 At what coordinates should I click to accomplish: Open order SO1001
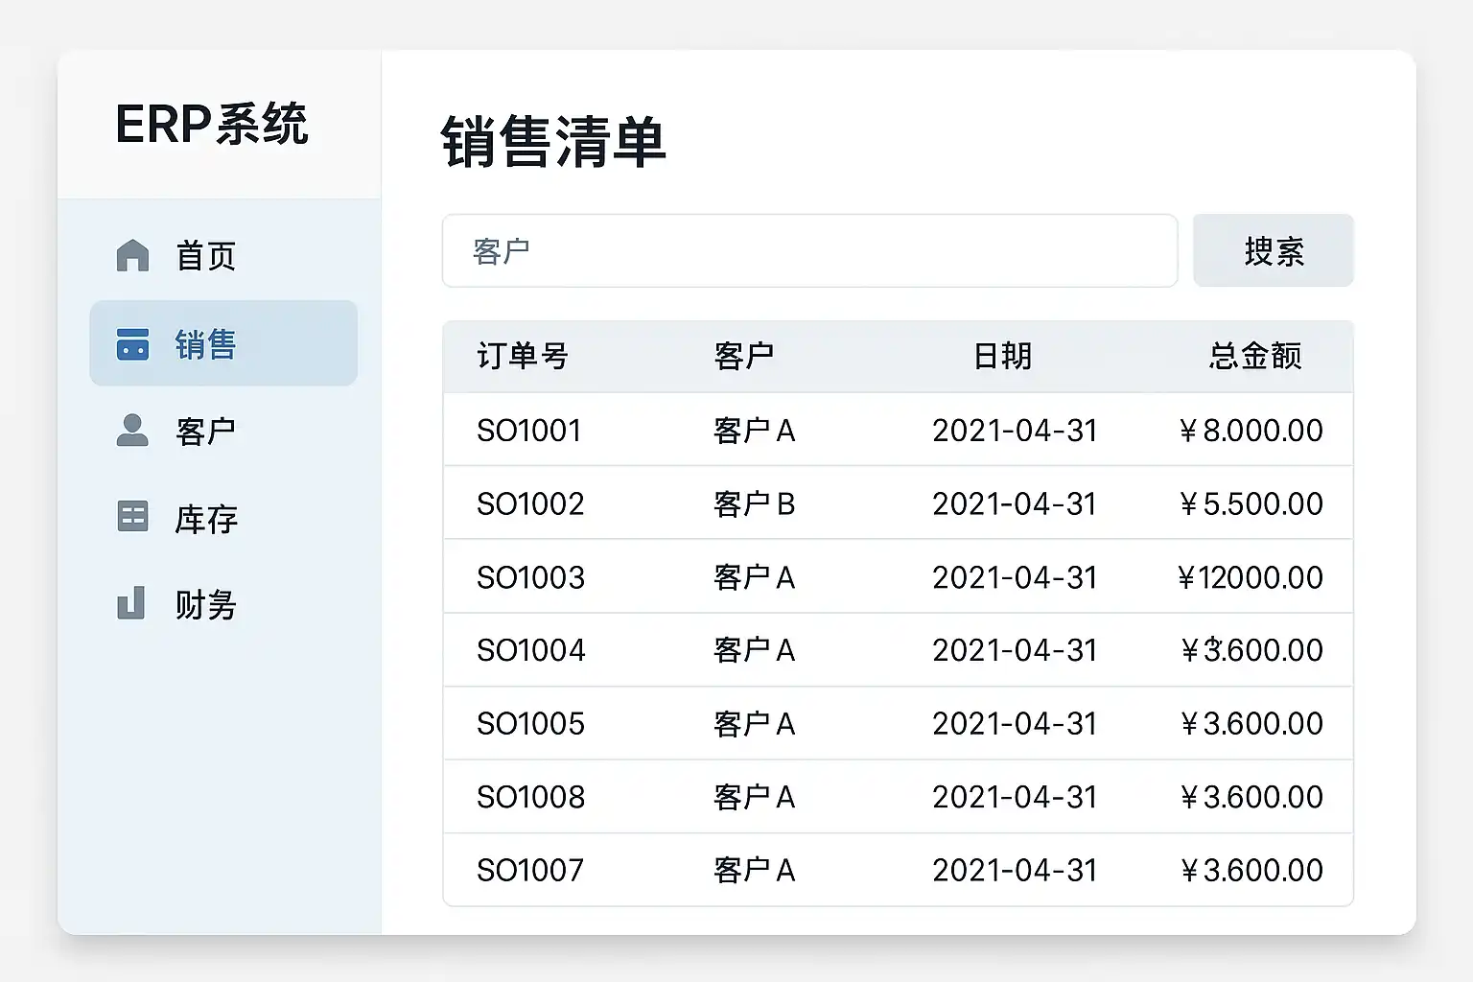pyautogui.click(x=529, y=431)
